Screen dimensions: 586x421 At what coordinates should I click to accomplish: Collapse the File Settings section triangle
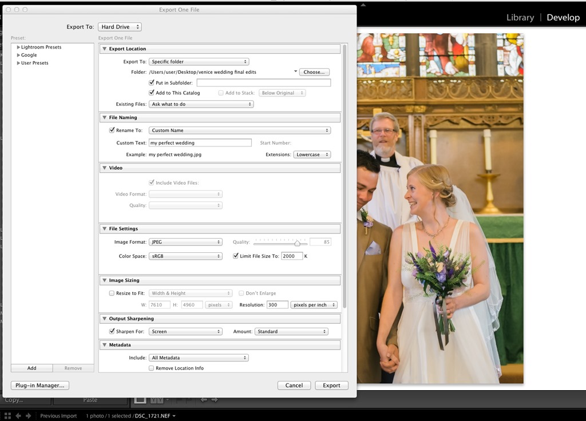coord(104,229)
